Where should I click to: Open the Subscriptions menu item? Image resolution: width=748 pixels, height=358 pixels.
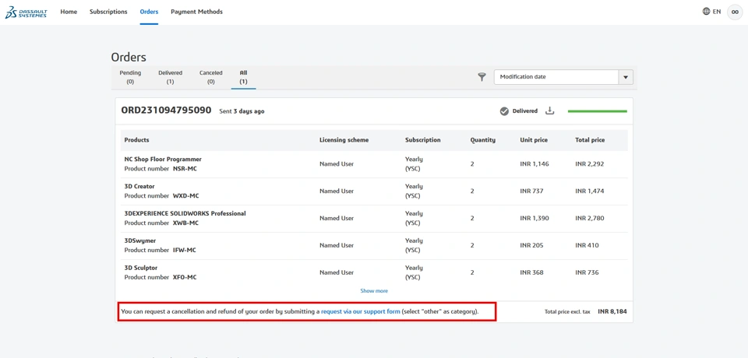(108, 12)
